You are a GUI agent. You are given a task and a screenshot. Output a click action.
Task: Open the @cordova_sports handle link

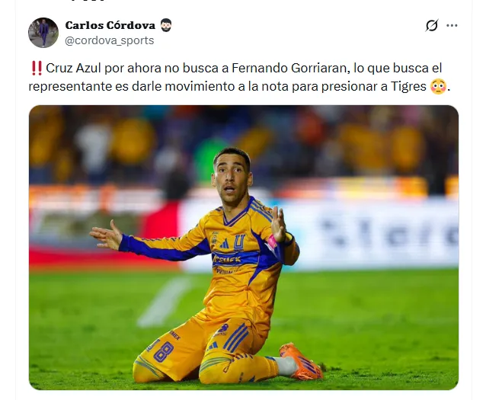[x=110, y=40]
